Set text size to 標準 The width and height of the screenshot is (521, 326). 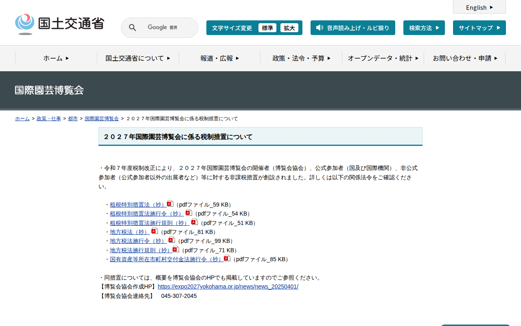click(x=267, y=28)
